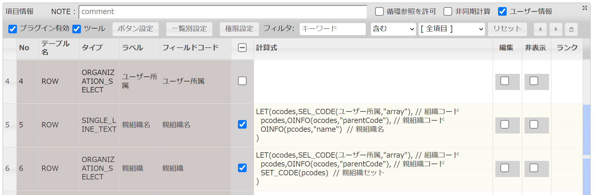Click the No column header
Viewport: 595px width, 195px height.
click(x=28, y=49)
